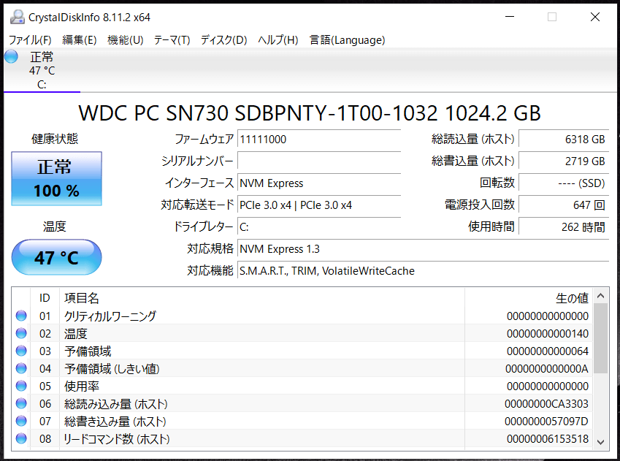
Task: Click raw value 000000057097D
Action: (x=546, y=422)
